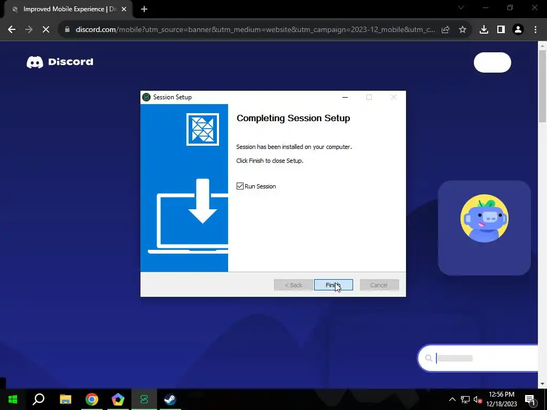Bookmark this tab with the star

point(463,30)
